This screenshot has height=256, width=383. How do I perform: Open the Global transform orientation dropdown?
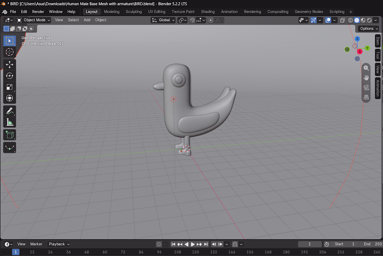163,20
